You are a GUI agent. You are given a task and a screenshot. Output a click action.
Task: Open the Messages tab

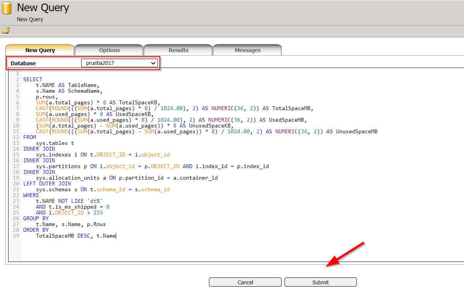point(248,50)
